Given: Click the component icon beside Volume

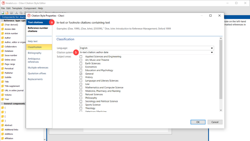Looking at the screenshot, I should tap(2, 95).
